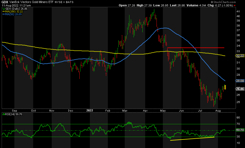Viewport: 245px width, 148px height.
Task: Click the RSI(14) 50.70 indicator label
Action: (12, 114)
